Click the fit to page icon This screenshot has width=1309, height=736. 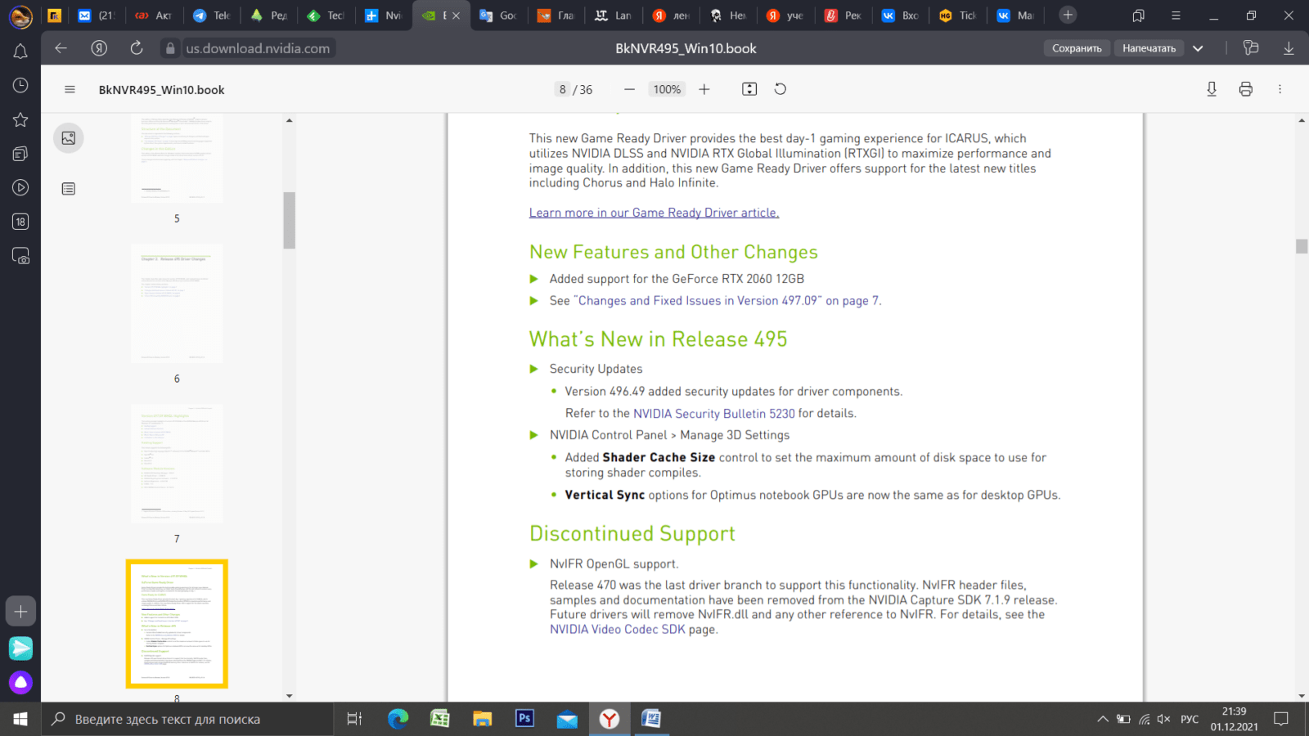click(749, 89)
